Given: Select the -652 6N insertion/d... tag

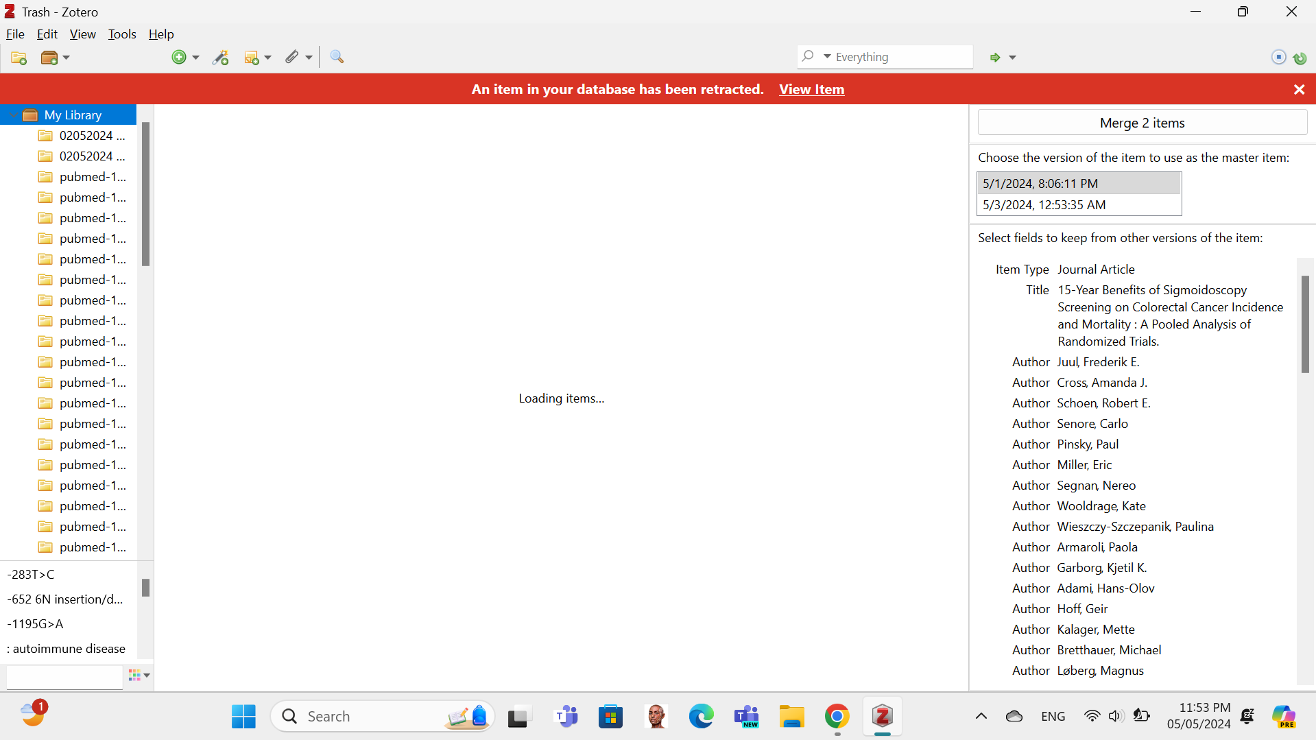Looking at the screenshot, I should click(x=65, y=599).
